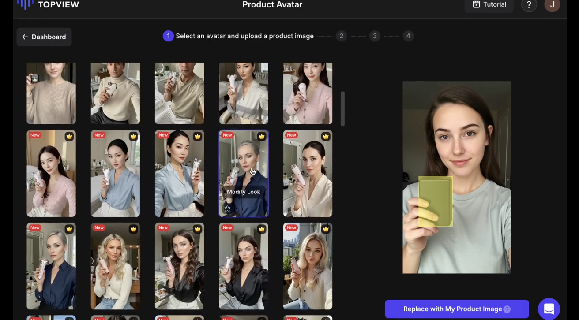Select the New avatar in light blue shirt with bun
This screenshot has height=320, width=579.
[x=115, y=174]
